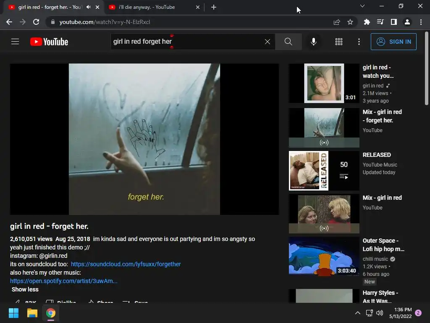Open Outer Space - Lofi hip hop title
Image resolution: width=430 pixels, height=323 pixels.
(383, 245)
